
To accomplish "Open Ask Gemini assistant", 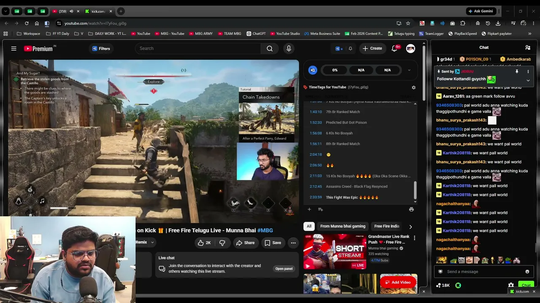I will point(481,11).
